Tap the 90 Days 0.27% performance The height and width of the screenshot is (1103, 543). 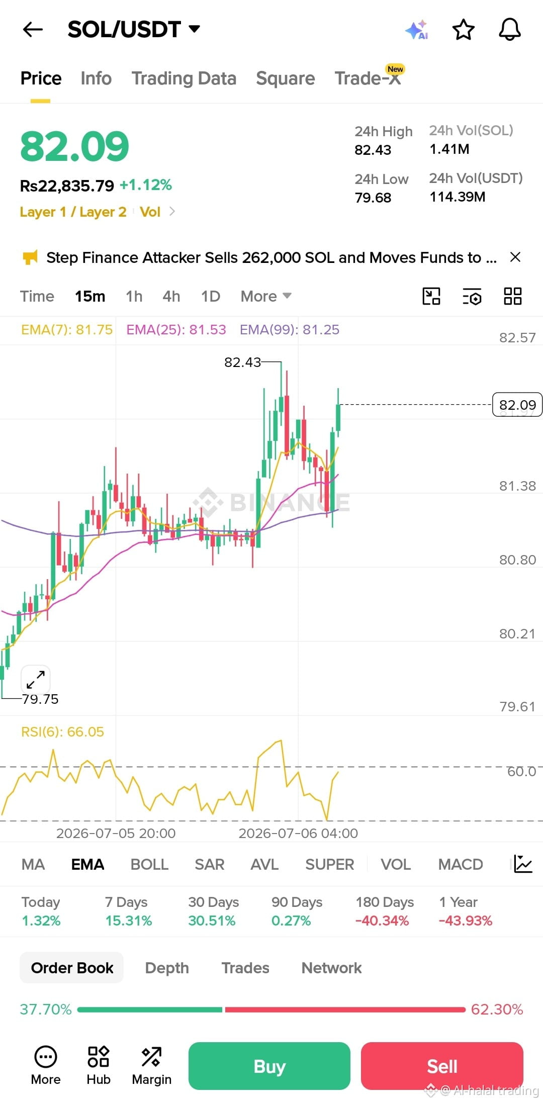(x=297, y=911)
